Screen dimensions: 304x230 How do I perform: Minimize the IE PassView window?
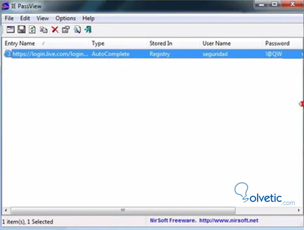tap(261, 4)
